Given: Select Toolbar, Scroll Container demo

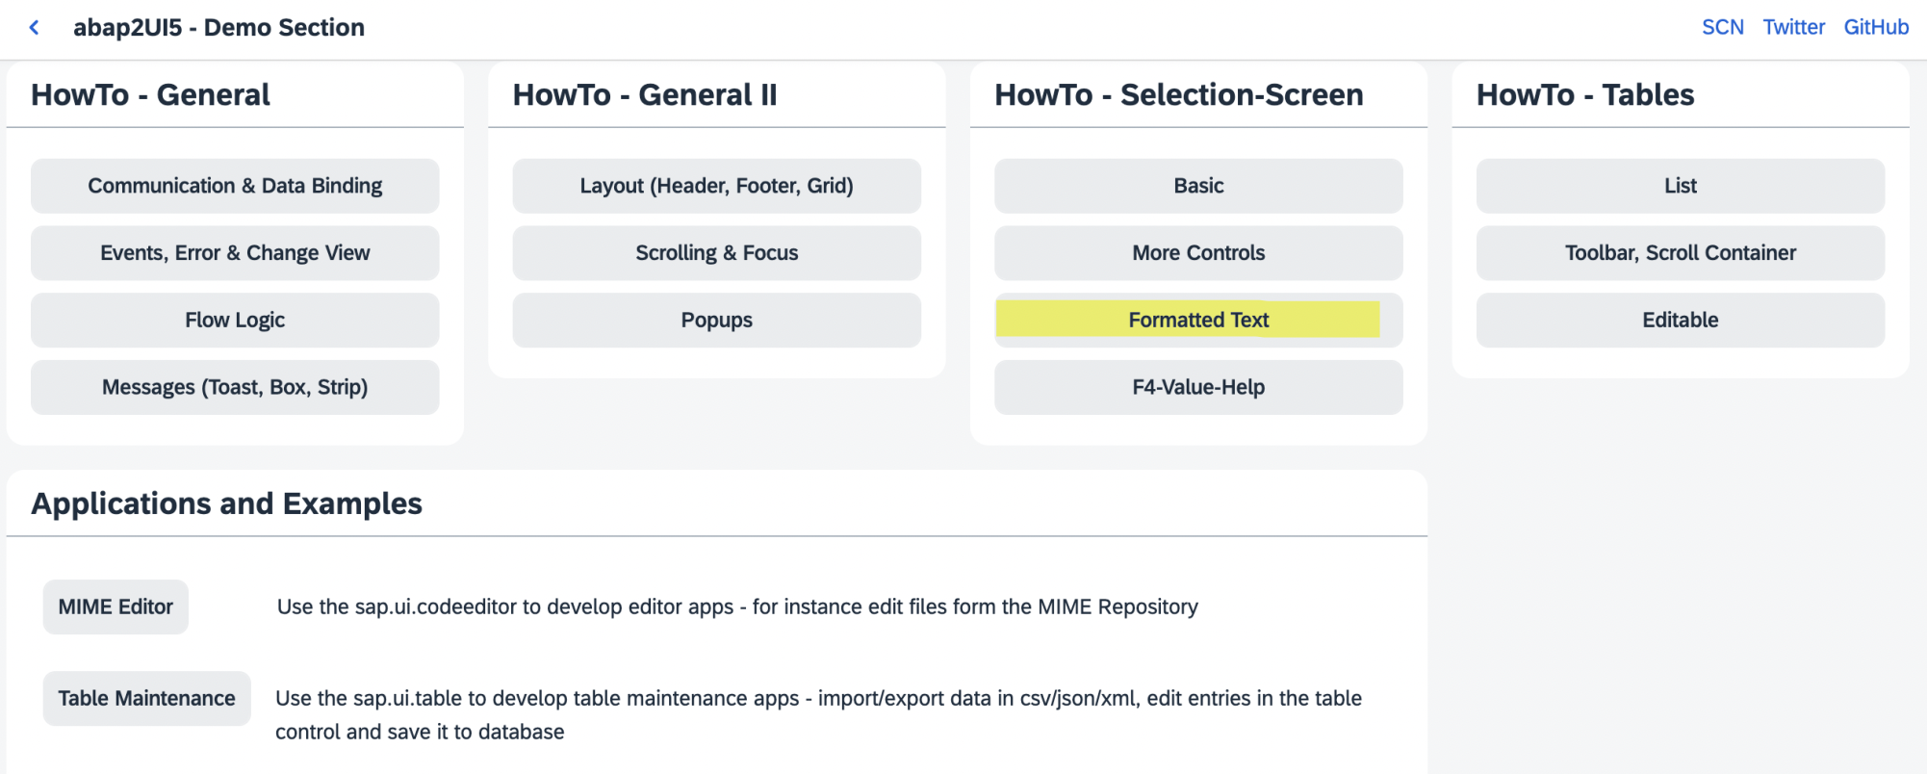Looking at the screenshot, I should coord(1680,252).
